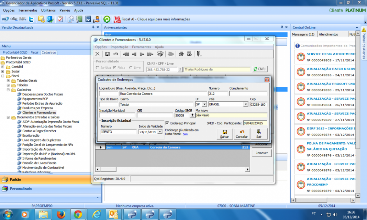Switch to the Atendimentos tab

(328, 34)
